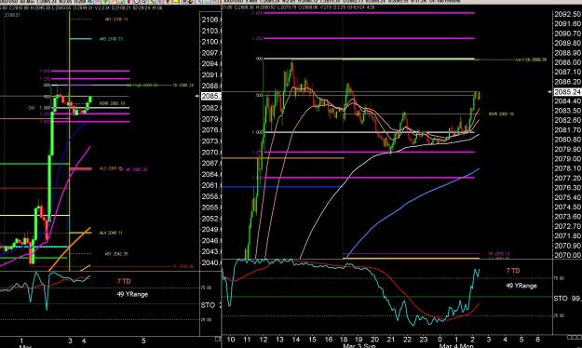Click the ROVR 2083.19 label in left chart
The height and width of the screenshot is (348, 582).
[112, 103]
